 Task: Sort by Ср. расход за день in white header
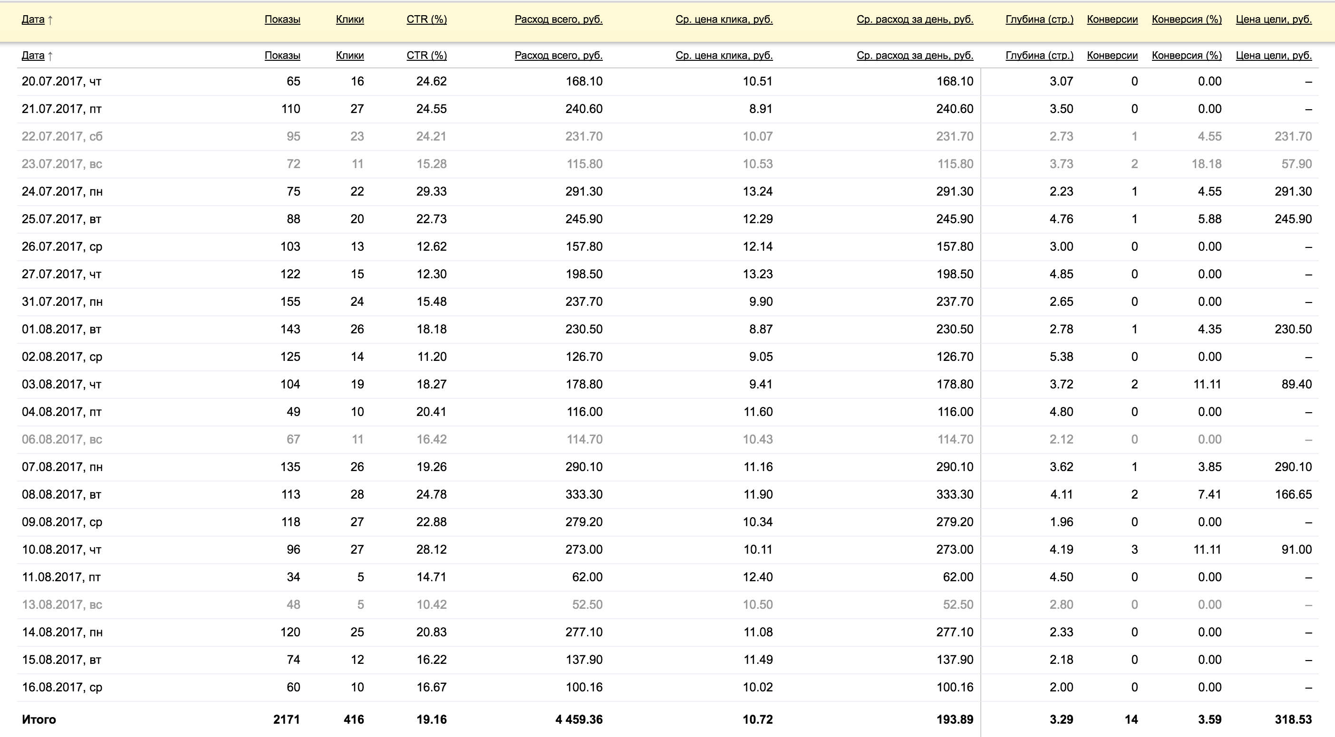pyautogui.click(x=914, y=56)
